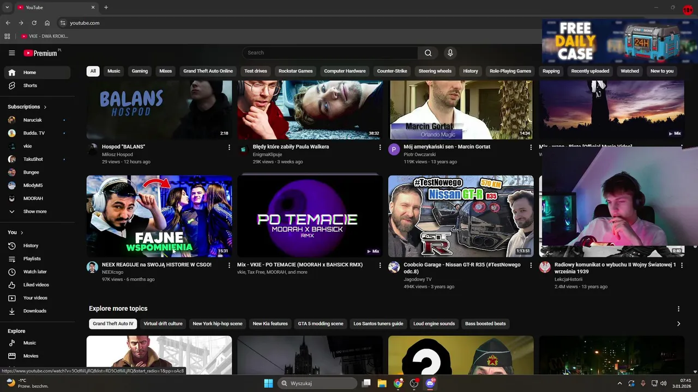Open the YouTube hamburger guide menu
This screenshot has width=698, height=392.
tap(11, 53)
